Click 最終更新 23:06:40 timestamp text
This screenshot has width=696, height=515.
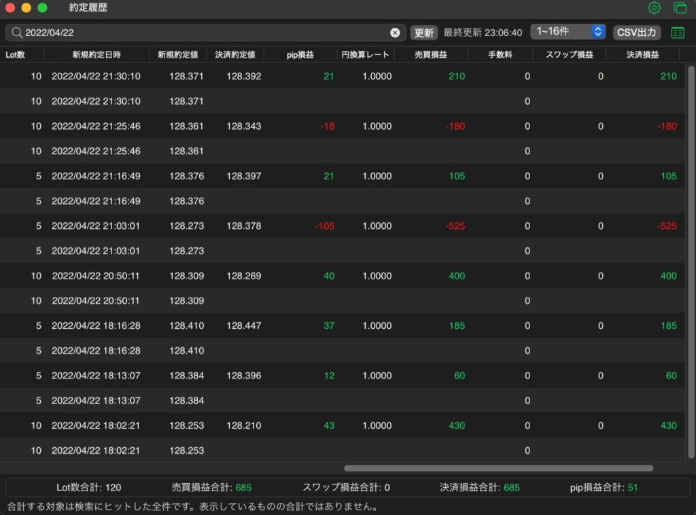tap(483, 33)
